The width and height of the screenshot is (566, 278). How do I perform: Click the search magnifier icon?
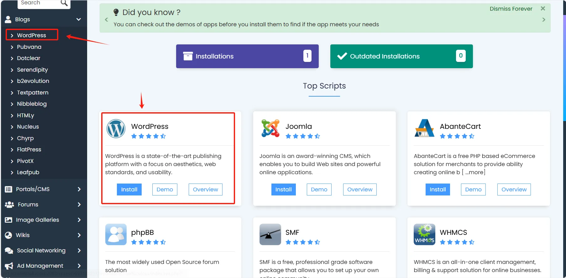(x=64, y=3)
